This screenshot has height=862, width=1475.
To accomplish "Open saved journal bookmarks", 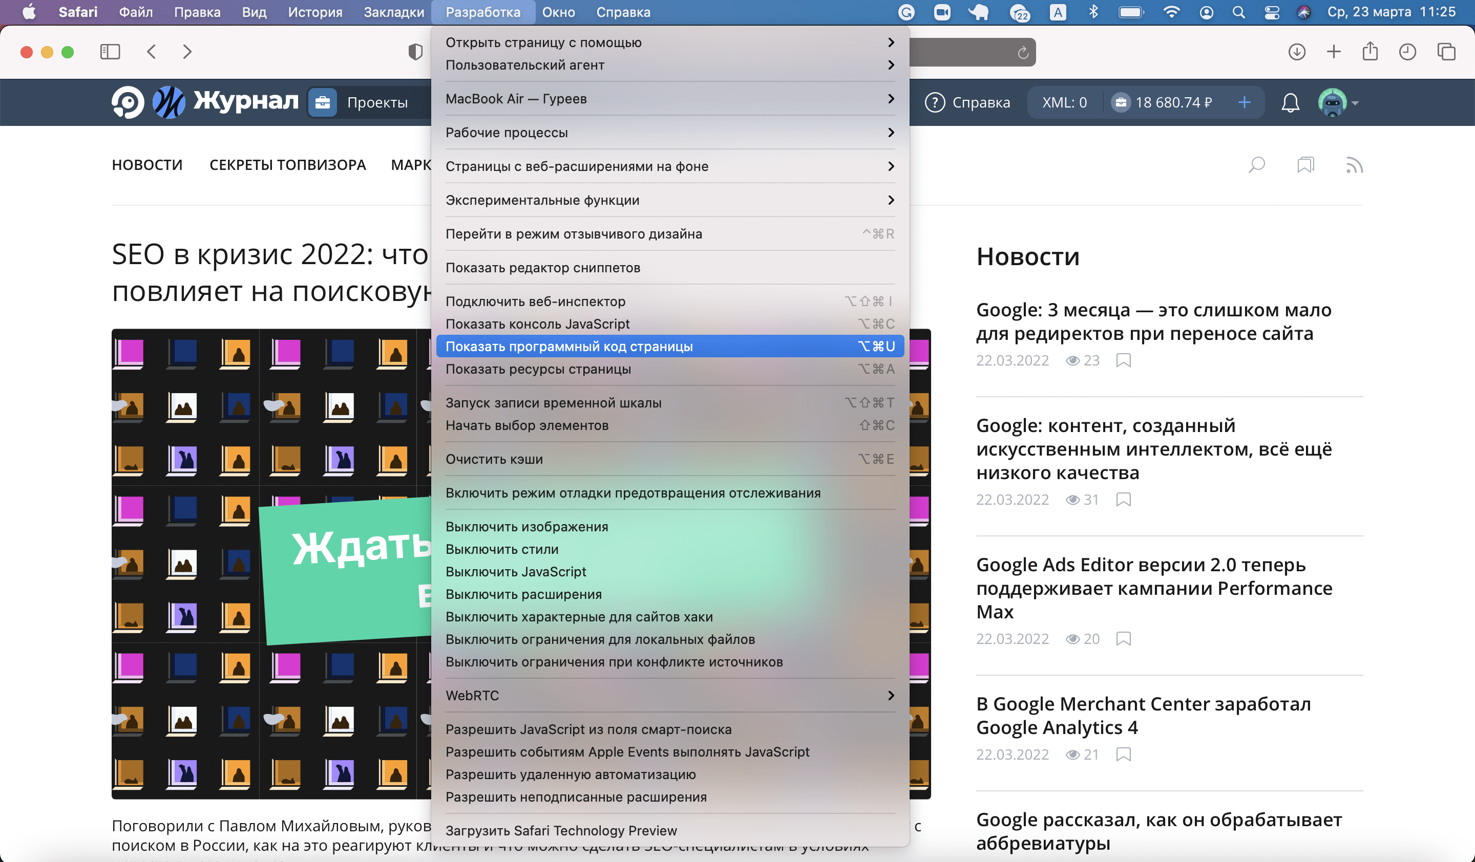I will 1305,165.
